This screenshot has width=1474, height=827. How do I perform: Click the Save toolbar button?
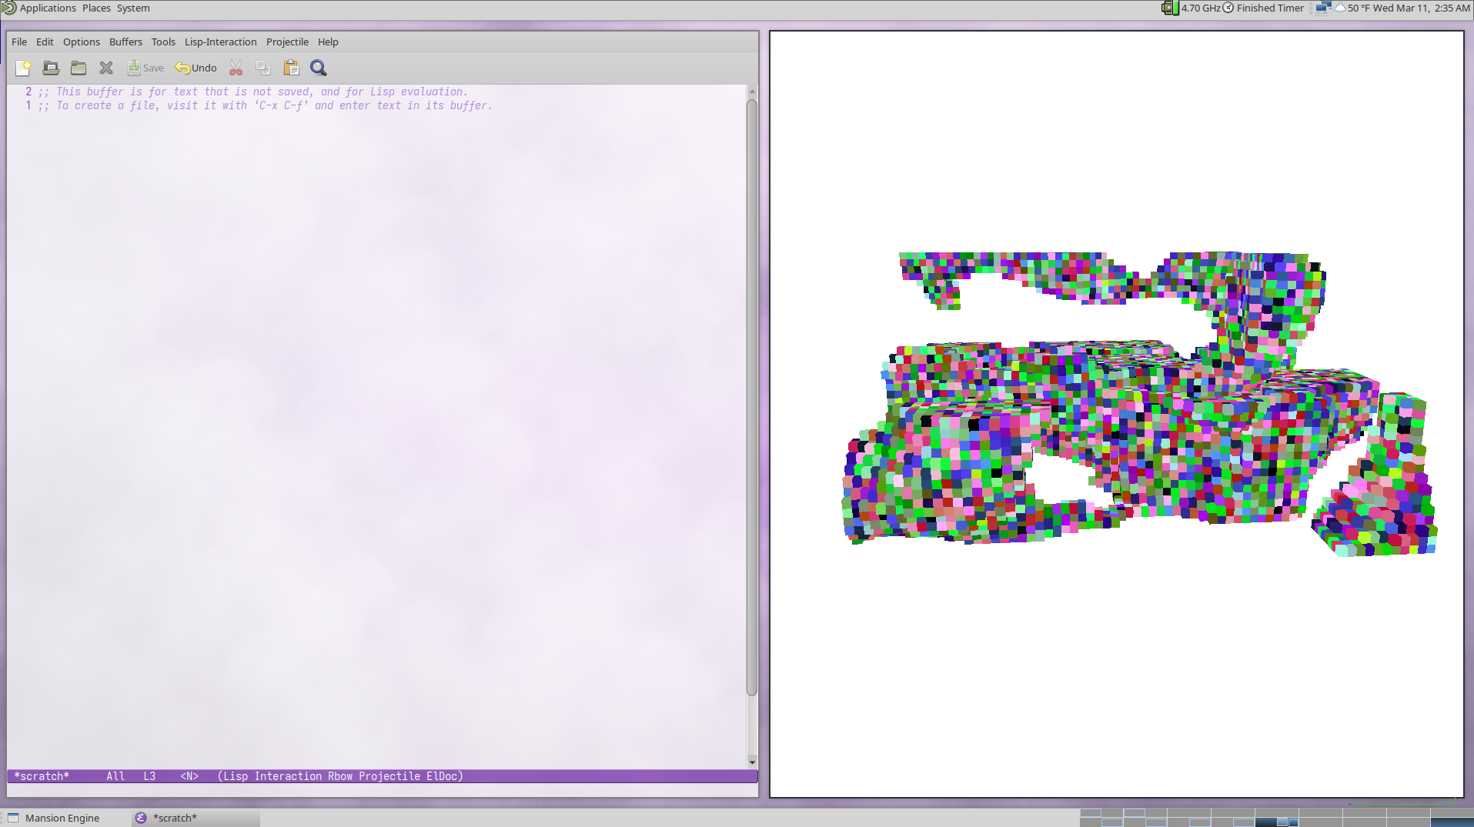tap(145, 68)
